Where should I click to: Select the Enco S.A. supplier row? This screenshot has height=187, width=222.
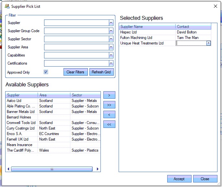coord(53,134)
